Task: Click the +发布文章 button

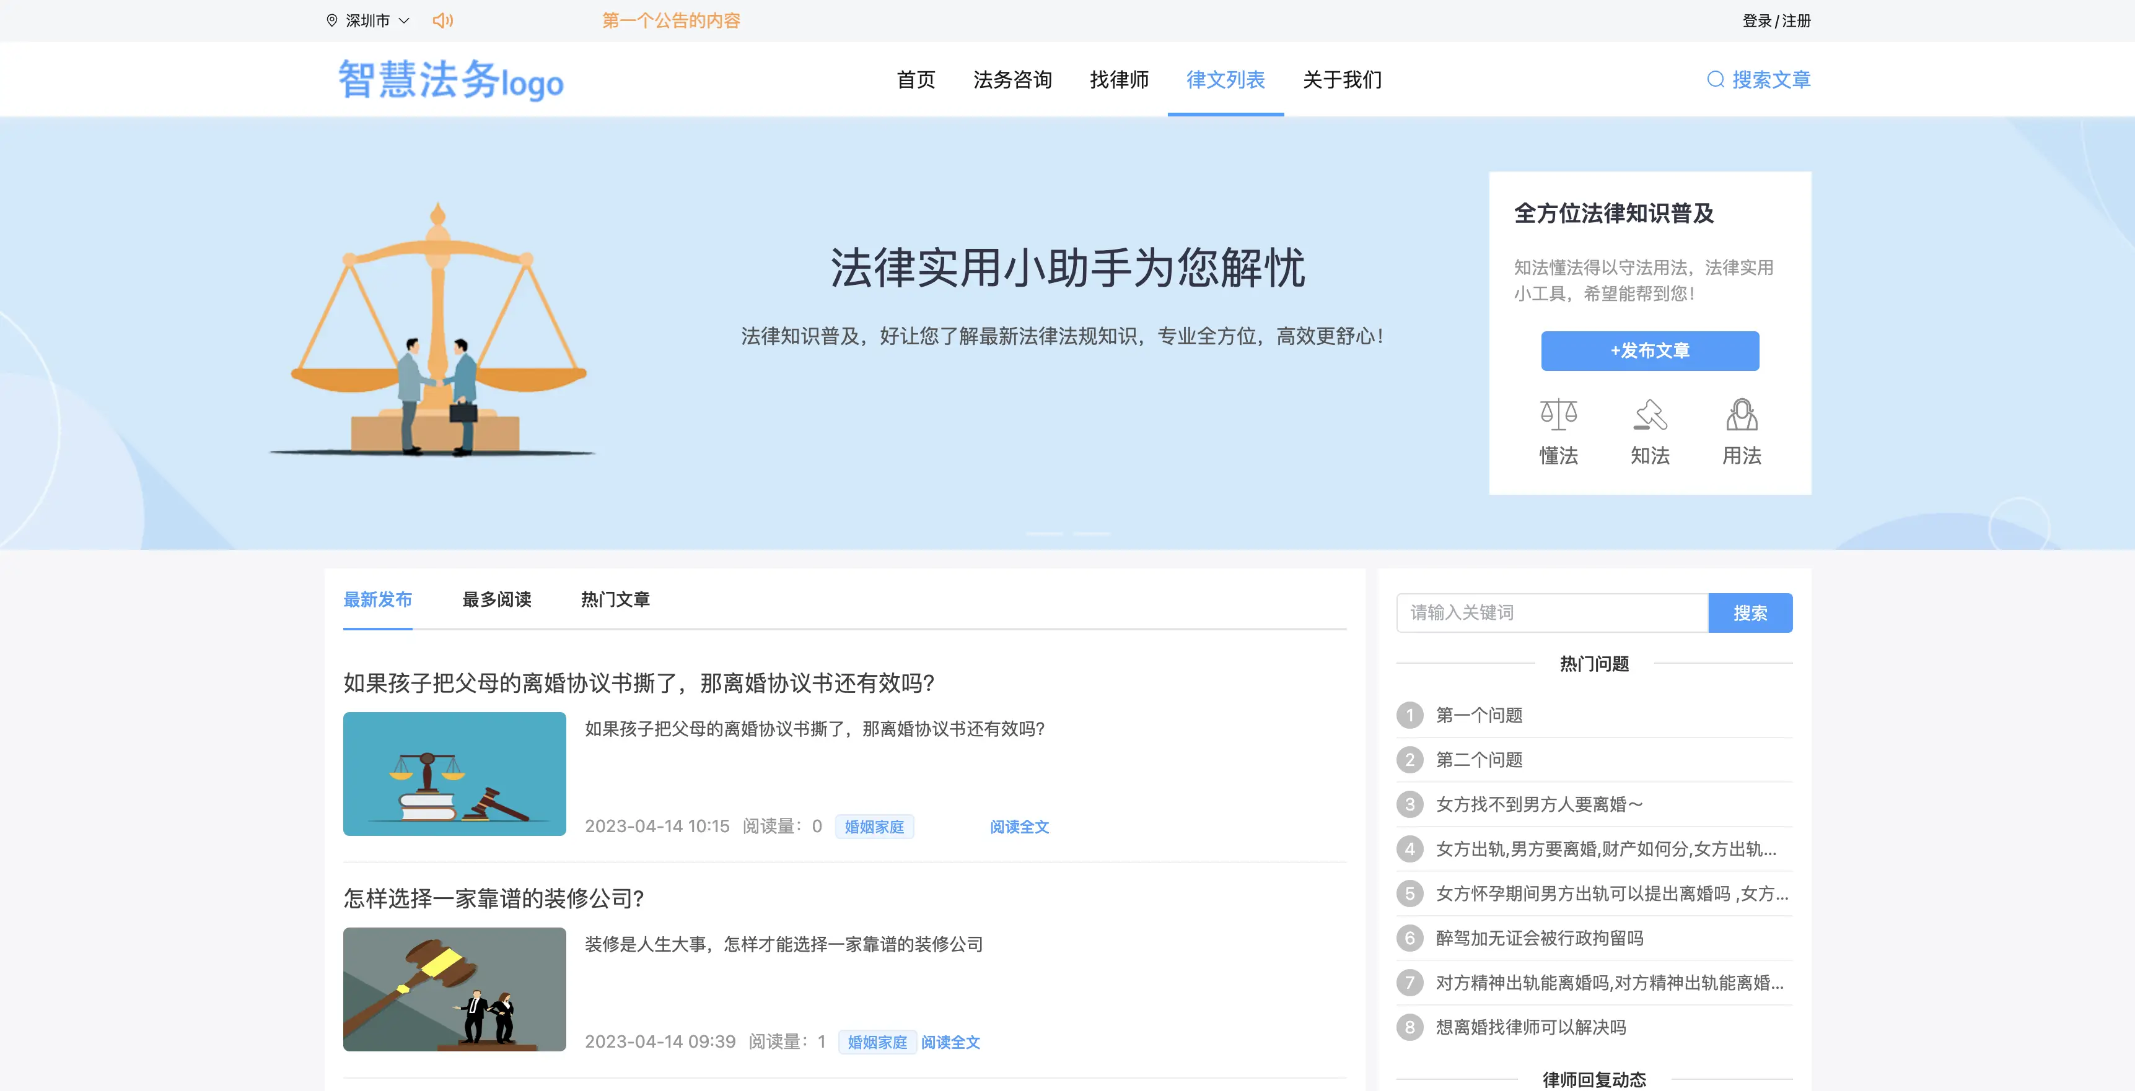Action: (1649, 350)
